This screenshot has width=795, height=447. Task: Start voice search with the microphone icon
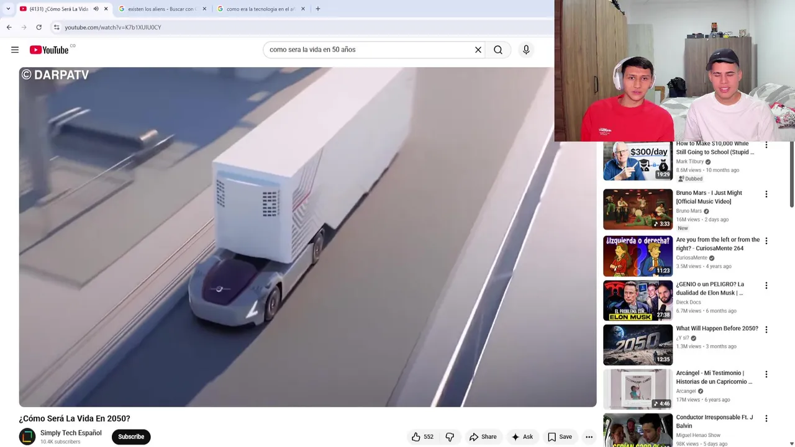(526, 50)
